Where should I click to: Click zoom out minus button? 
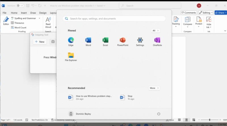click(x=199, y=120)
